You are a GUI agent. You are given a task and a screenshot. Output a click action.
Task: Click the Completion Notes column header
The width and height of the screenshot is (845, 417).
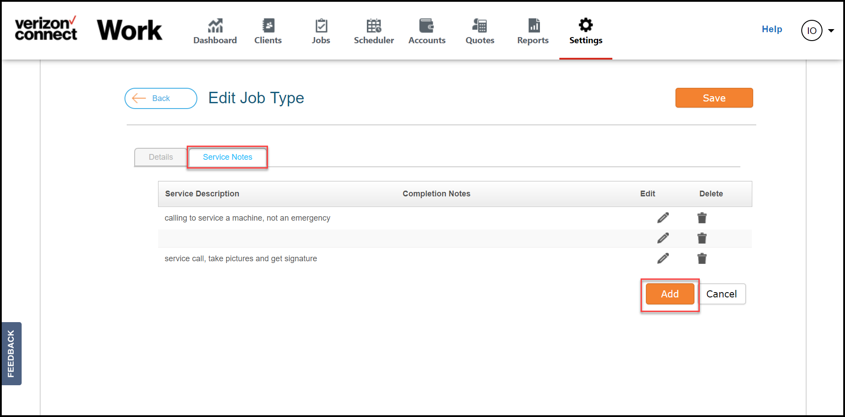436,194
